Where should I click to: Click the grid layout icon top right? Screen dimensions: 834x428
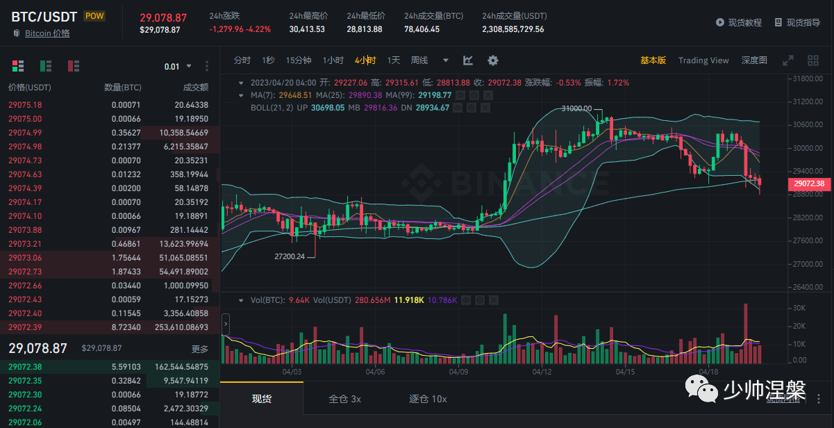coord(812,60)
